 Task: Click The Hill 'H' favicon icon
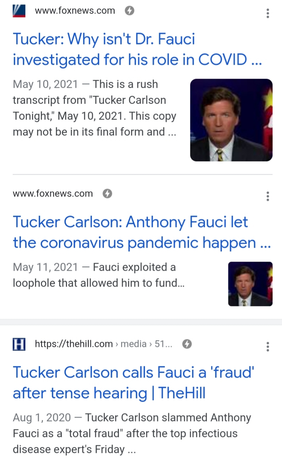pyautogui.click(x=19, y=345)
